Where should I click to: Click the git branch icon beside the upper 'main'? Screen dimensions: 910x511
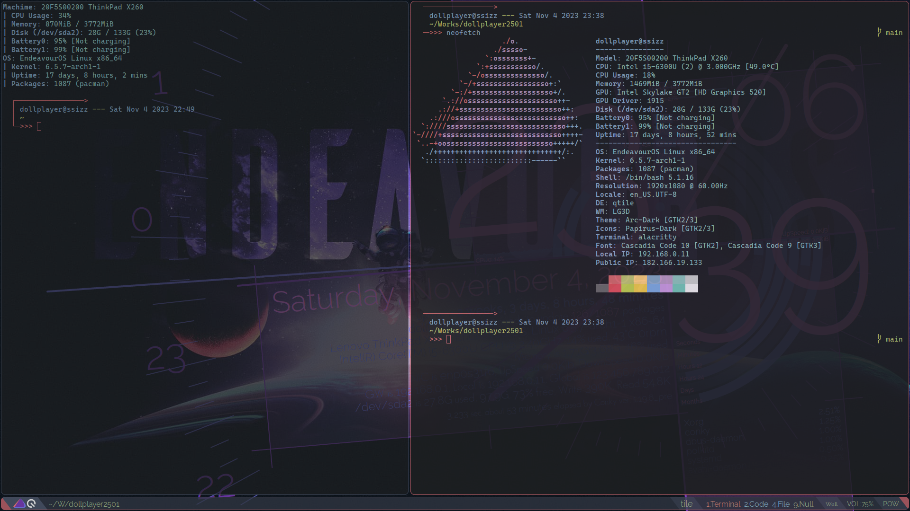[x=879, y=32]
